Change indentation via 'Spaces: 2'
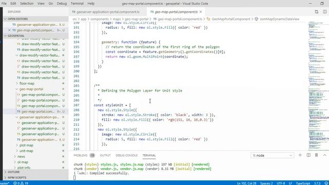Viewport: 329px width, 185px height. click(266, 183)
